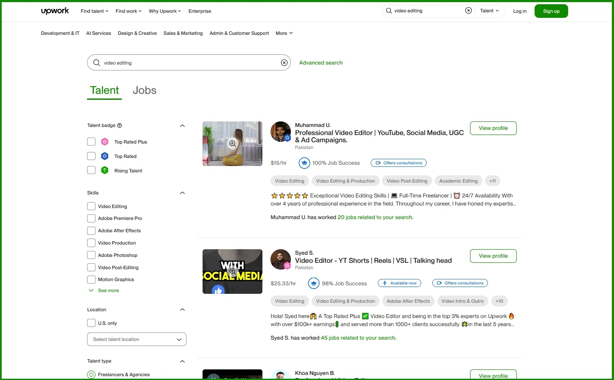The width and height of the screenshot is (614, 380).
Task: Open the Select talent location dropdown
Action: pos(136,339)
